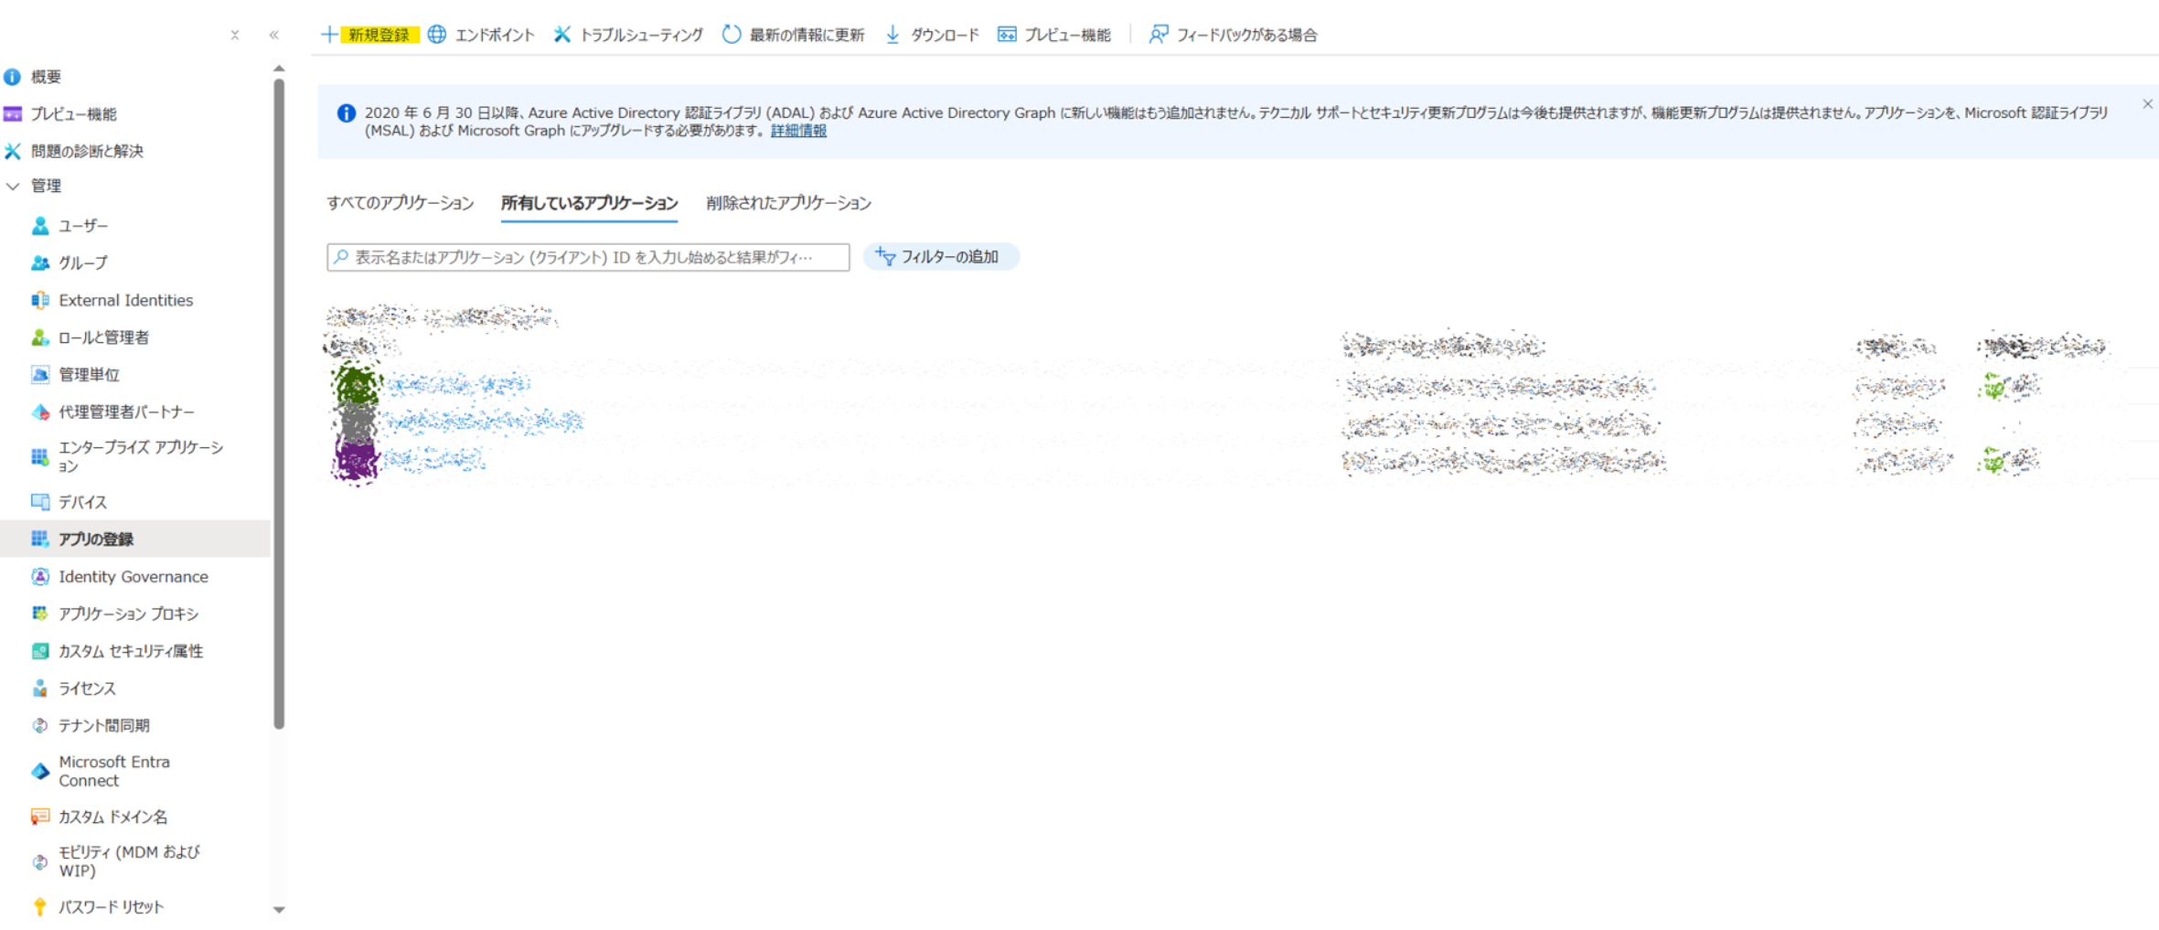Viewport: 2159px width, 930px height.
Task: Click フィルターの追加 button
Action: [x=941, y=257]
